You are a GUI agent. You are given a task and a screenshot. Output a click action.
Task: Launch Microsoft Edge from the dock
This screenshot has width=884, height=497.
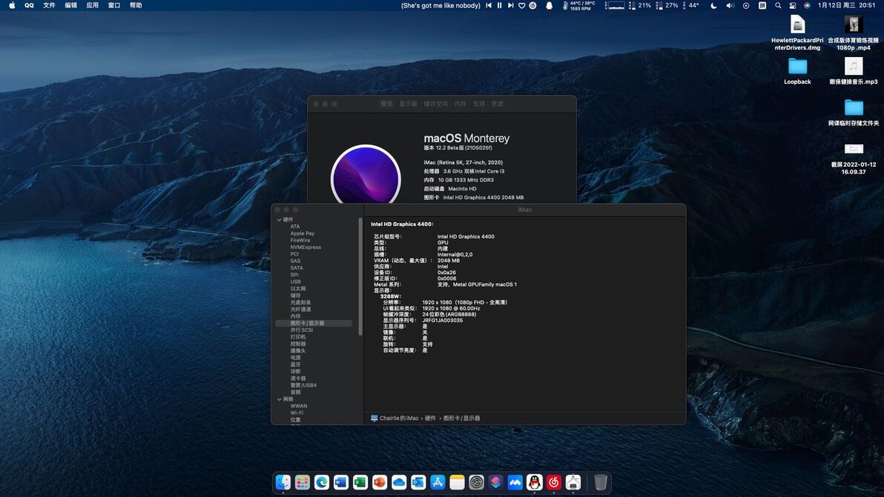(321, 482)
